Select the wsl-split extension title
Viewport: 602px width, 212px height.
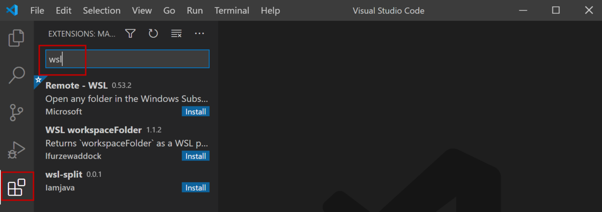pyautogui.click(x=64, y=174)
